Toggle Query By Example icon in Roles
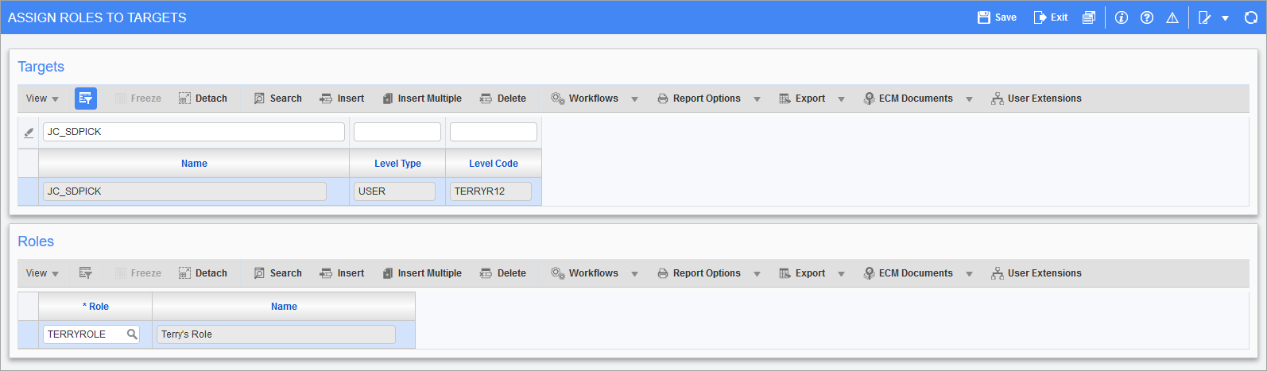The image size is (1267, 371). [x=86, y=273]
